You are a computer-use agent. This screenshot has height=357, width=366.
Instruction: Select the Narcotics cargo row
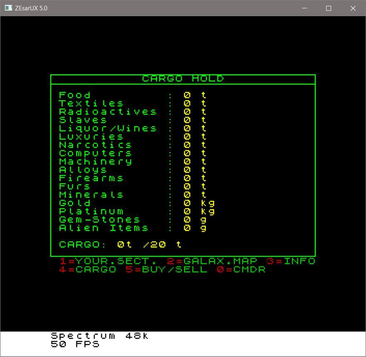[133, 145]
